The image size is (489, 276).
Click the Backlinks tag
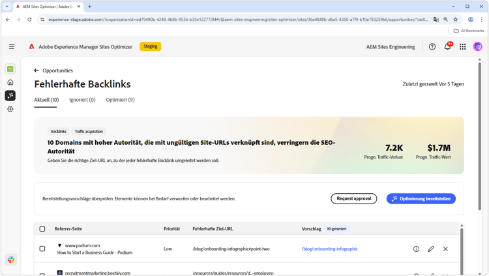click(x=59, y=131)
